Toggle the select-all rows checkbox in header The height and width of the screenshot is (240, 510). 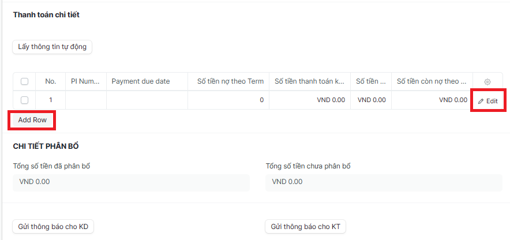pos(24,82)
